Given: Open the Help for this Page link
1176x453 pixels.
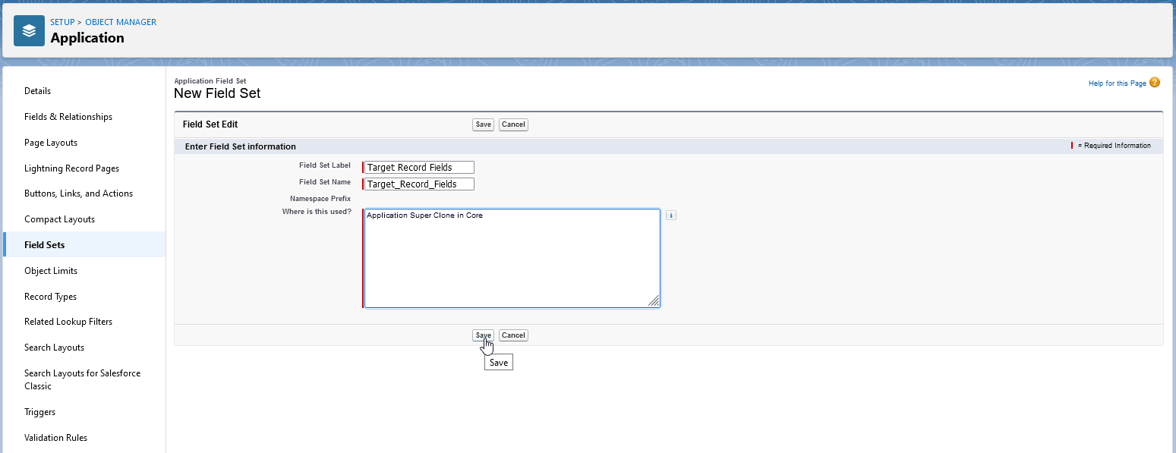Looking at the screenshot, I should (x=1117, y=83).
